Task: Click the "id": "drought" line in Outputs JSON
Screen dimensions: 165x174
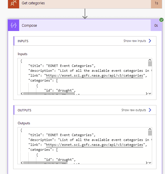Action: 60,160
